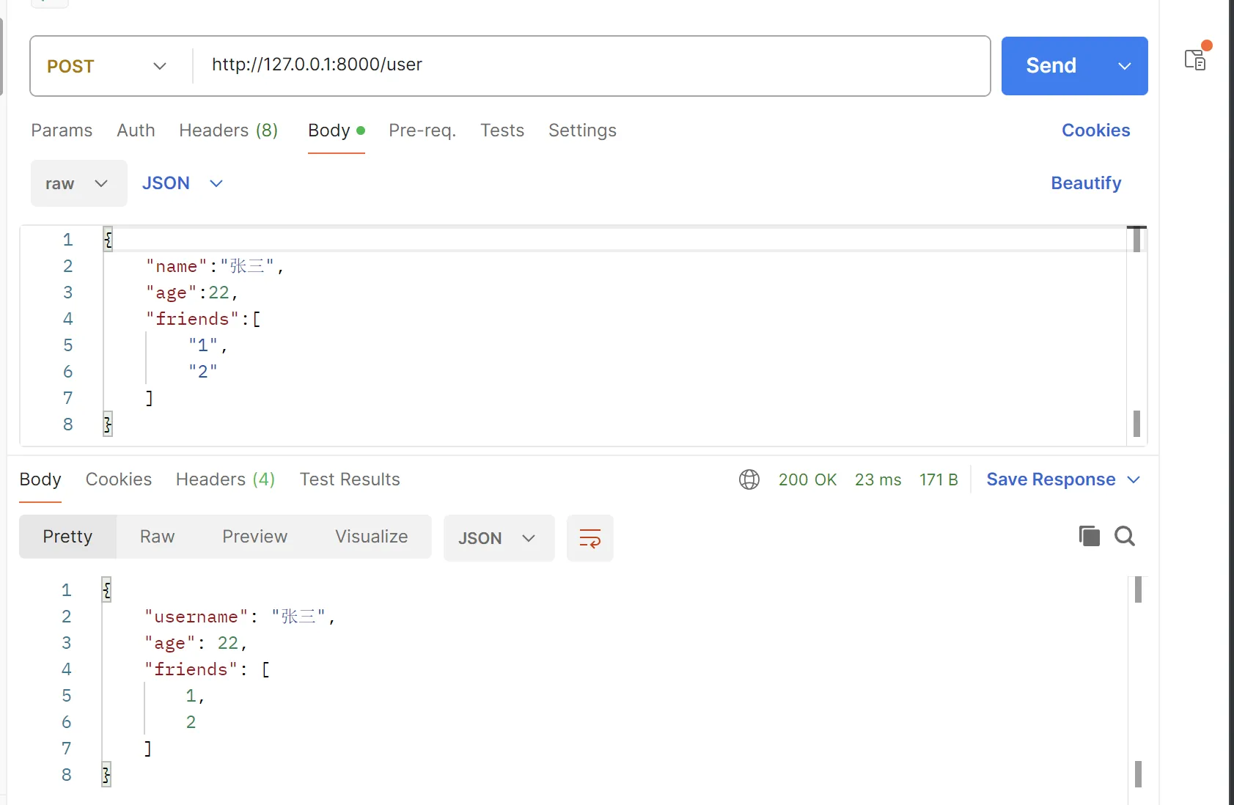Click the "age" key in response body
Viewport: 1234px width, 805px height.
coord(170,643)
